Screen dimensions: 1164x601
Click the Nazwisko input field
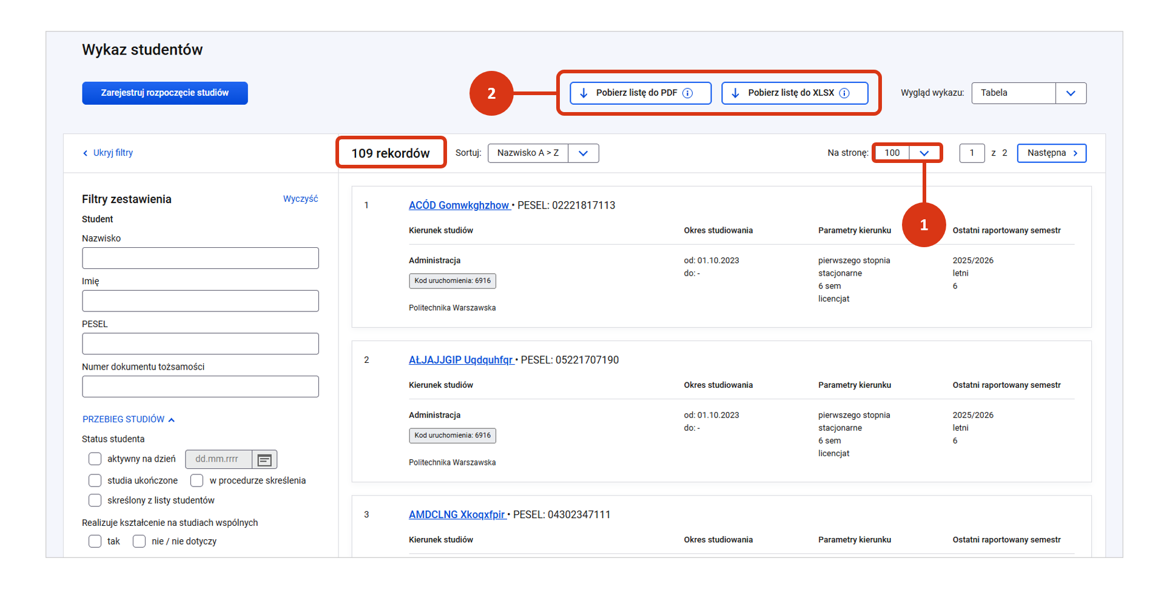pos(200,258)
